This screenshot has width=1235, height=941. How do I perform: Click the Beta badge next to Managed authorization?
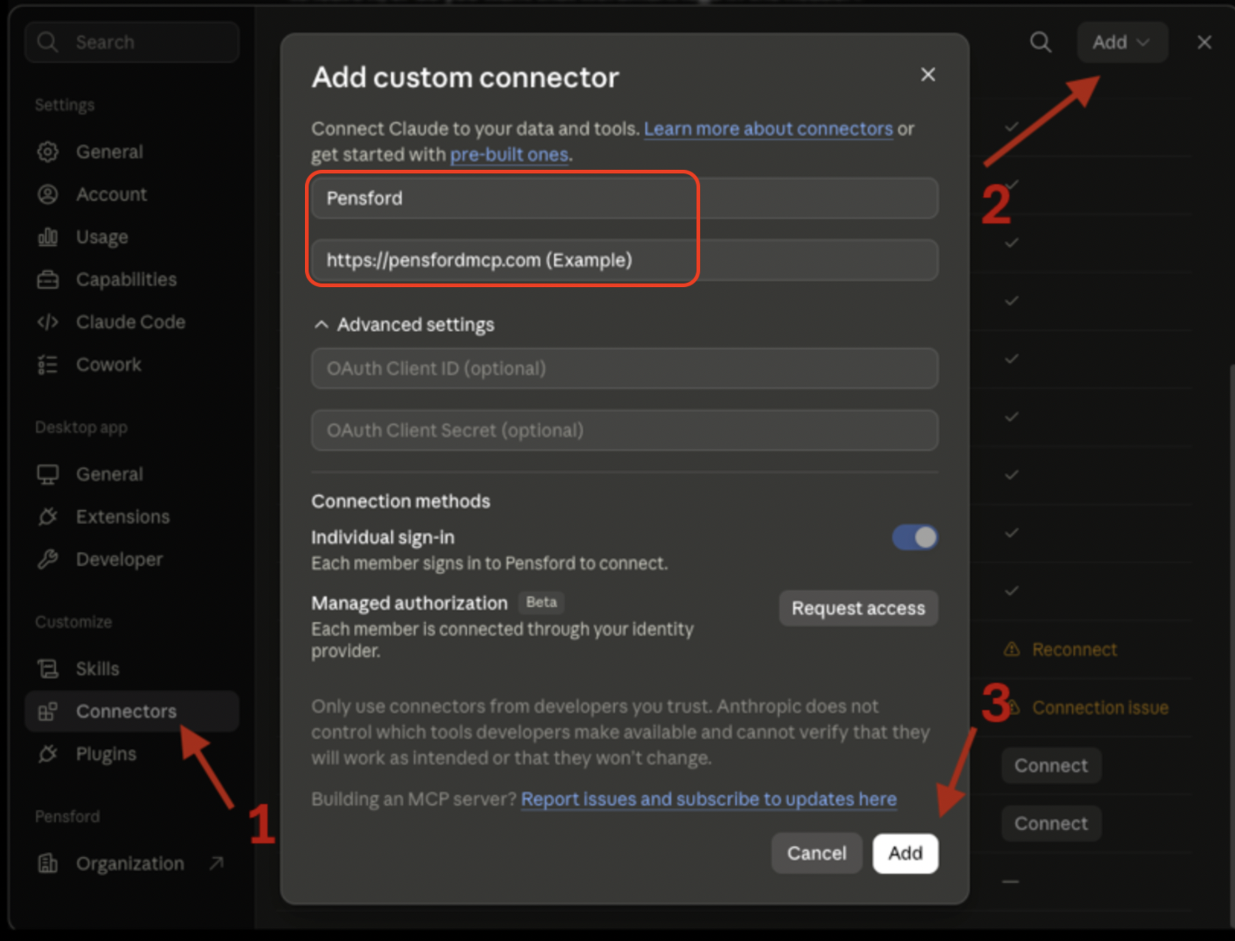[542, 602]
